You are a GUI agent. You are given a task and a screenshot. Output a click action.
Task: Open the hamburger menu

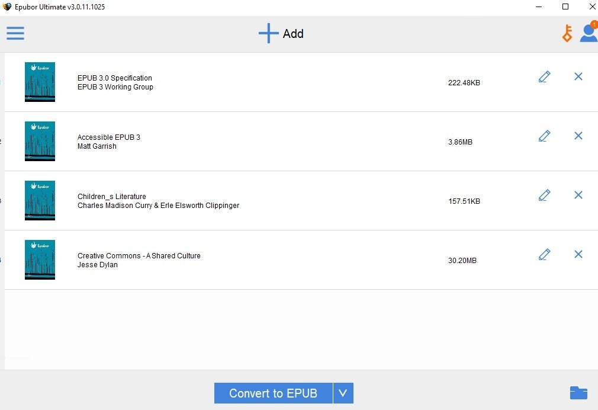pos(15,33)
